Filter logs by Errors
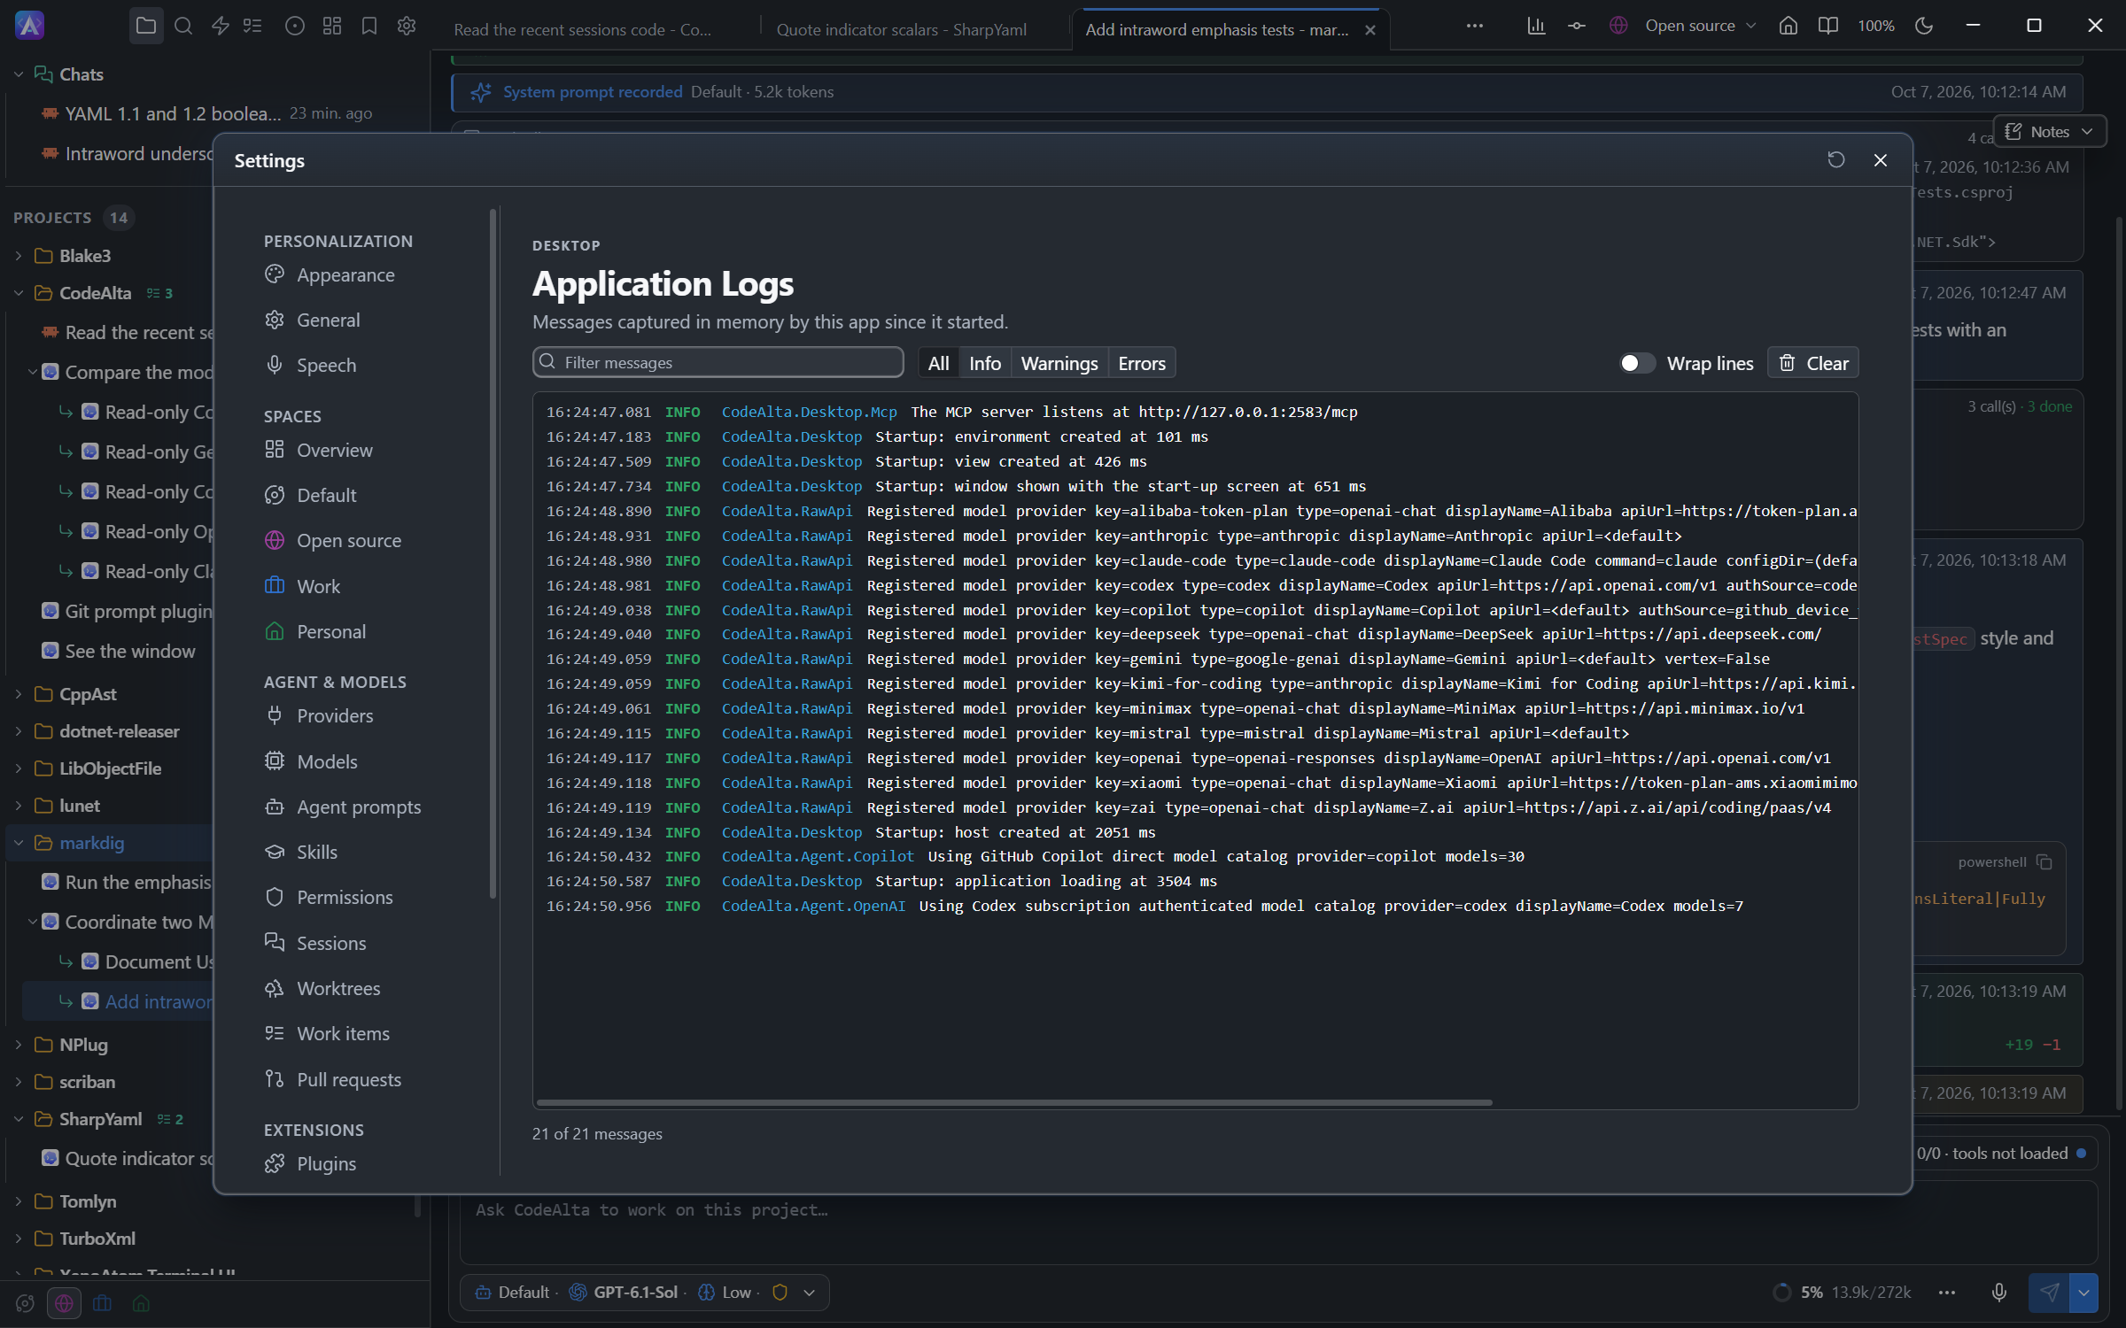 [1141, 364]
